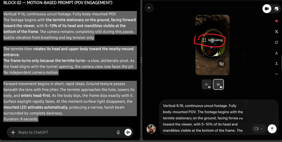Screen dimensions: 282x142
Task: Open the share/upload icon
Action: tap(277, 63)
